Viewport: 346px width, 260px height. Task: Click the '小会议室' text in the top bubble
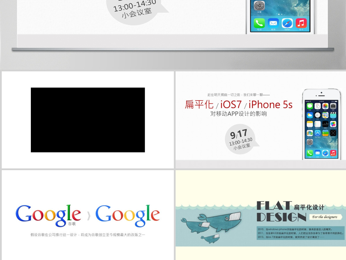point(137,14)
